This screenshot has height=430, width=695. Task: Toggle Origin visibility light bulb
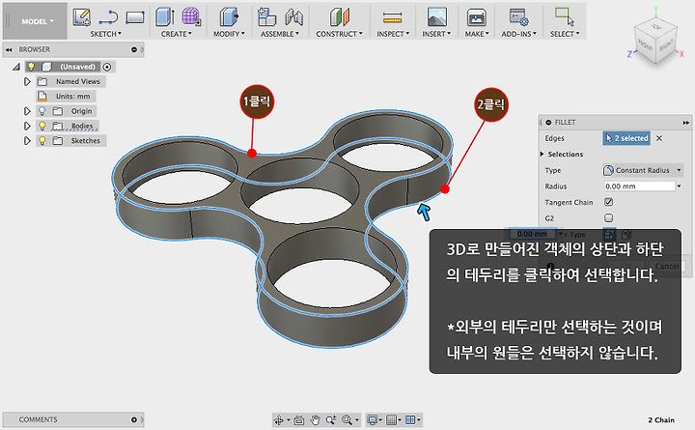point(42,111)
